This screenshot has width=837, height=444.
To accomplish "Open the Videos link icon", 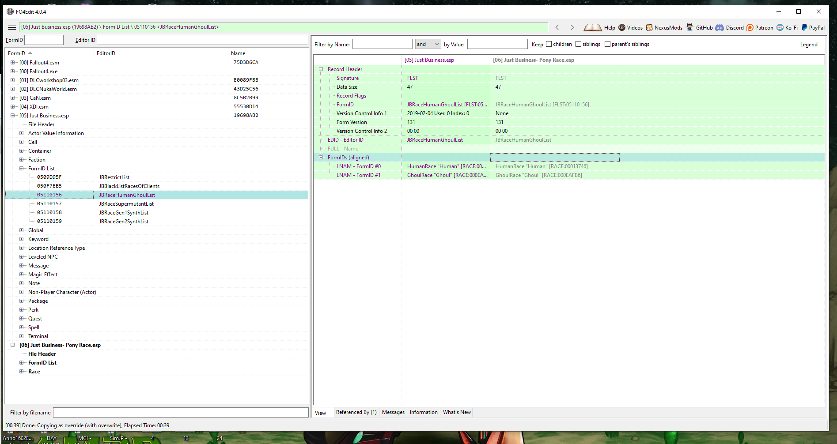I will (x=622, y=27).
